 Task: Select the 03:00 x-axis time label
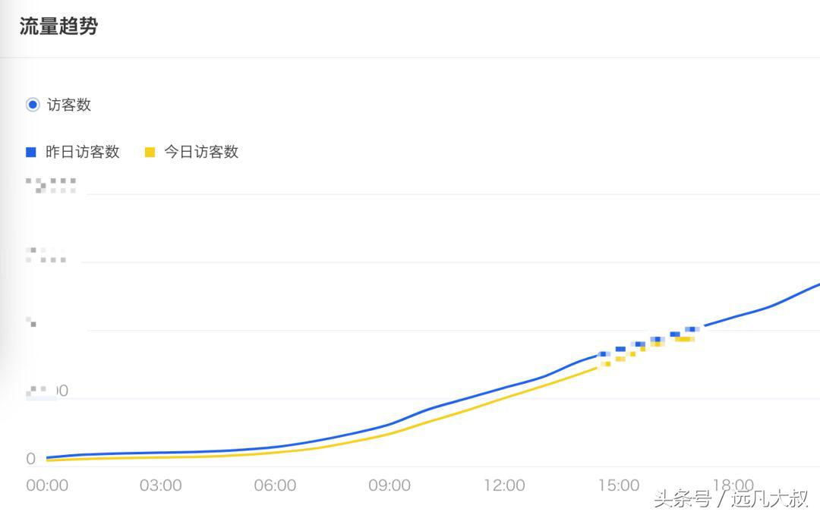point(161,485)
